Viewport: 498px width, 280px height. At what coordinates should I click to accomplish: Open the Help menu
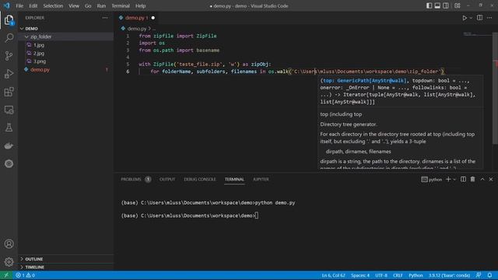pyautogui.click(x=140, y=5)
